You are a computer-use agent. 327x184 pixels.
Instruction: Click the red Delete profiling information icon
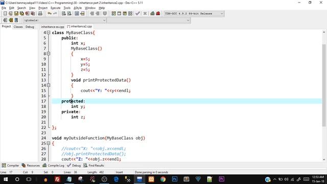click(x=158, y=14)
